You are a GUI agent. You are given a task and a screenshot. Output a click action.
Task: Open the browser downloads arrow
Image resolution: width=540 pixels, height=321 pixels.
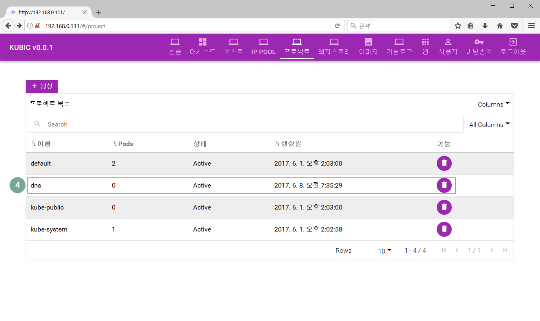coord(485,26)
